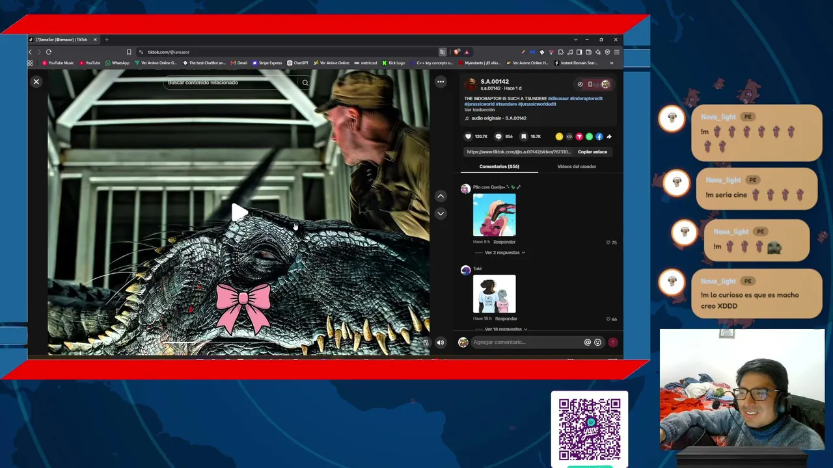
Task: Open the Tobi comment image
Action: [494, 294]
